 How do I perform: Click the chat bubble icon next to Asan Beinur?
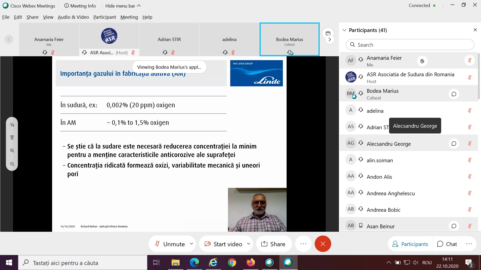tap(454, 226)
